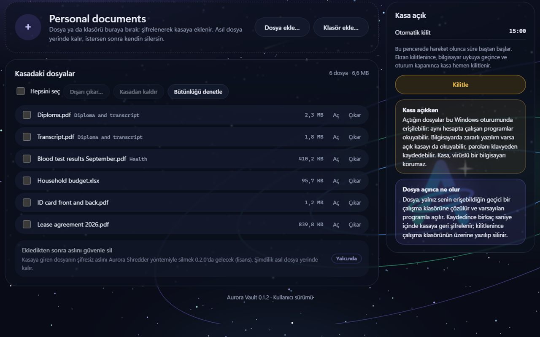This screenshot has width=540, height=337.
Task: Click the 15:00 auto-lock timer value
Action: pyautogui.click(x=517, y=31)
